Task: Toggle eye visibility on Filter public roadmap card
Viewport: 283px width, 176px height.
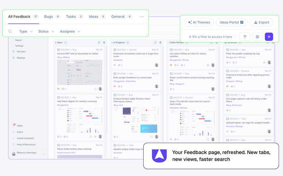Action: click(264, 63)
